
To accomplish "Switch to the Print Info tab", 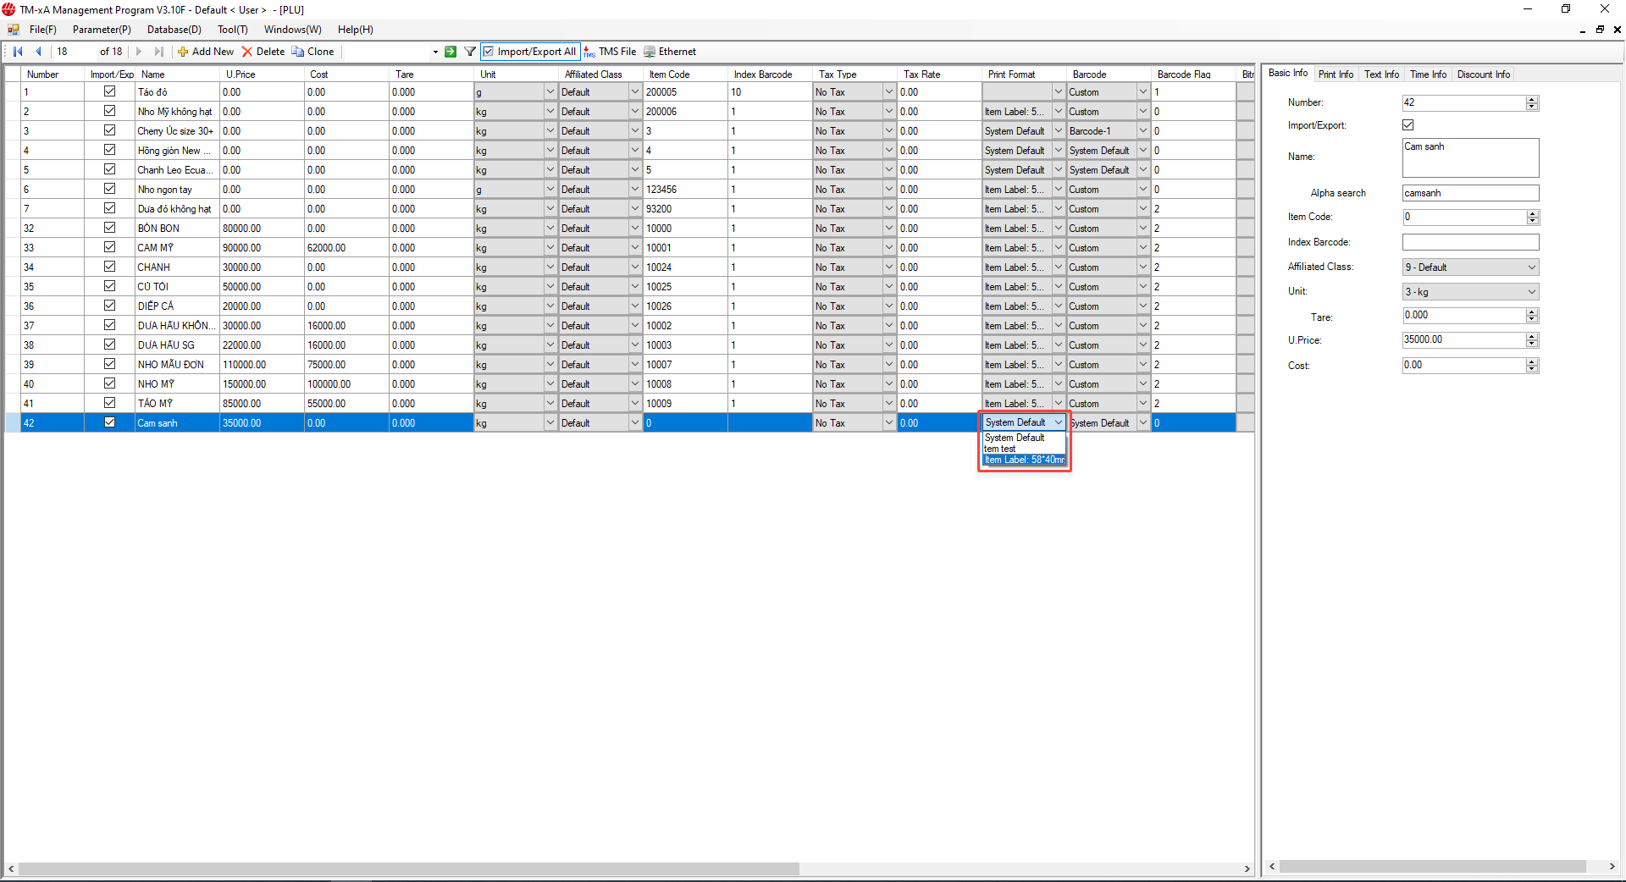I will (1336, 74).
